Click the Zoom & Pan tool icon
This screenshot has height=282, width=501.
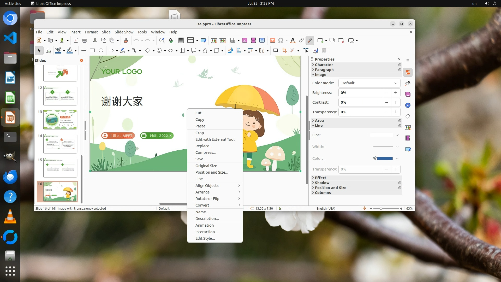(48, 51)
